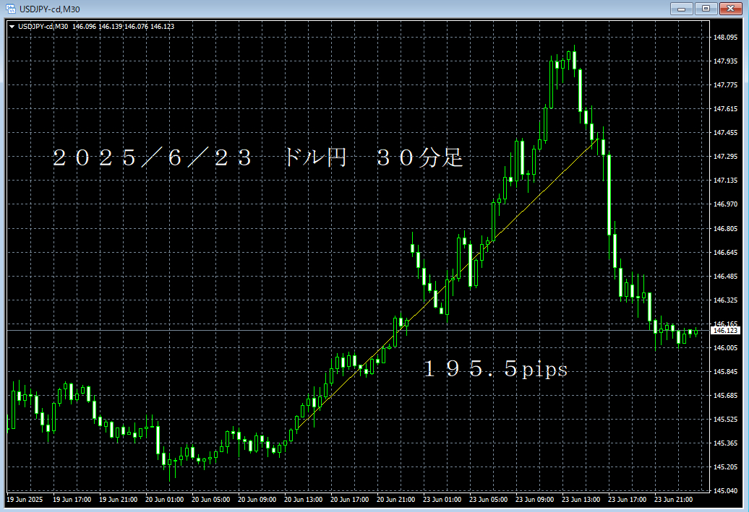Click the 2025/6/23 ドル円 chart caption
The width and height of the screenshot is (749, 512).
[257, 157]
